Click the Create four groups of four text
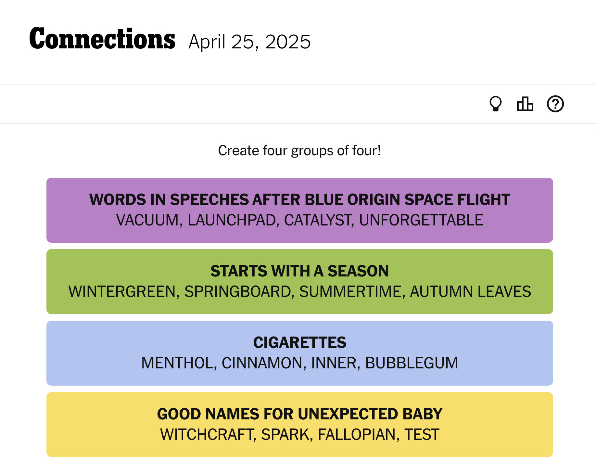 click(x=299, y=151)
